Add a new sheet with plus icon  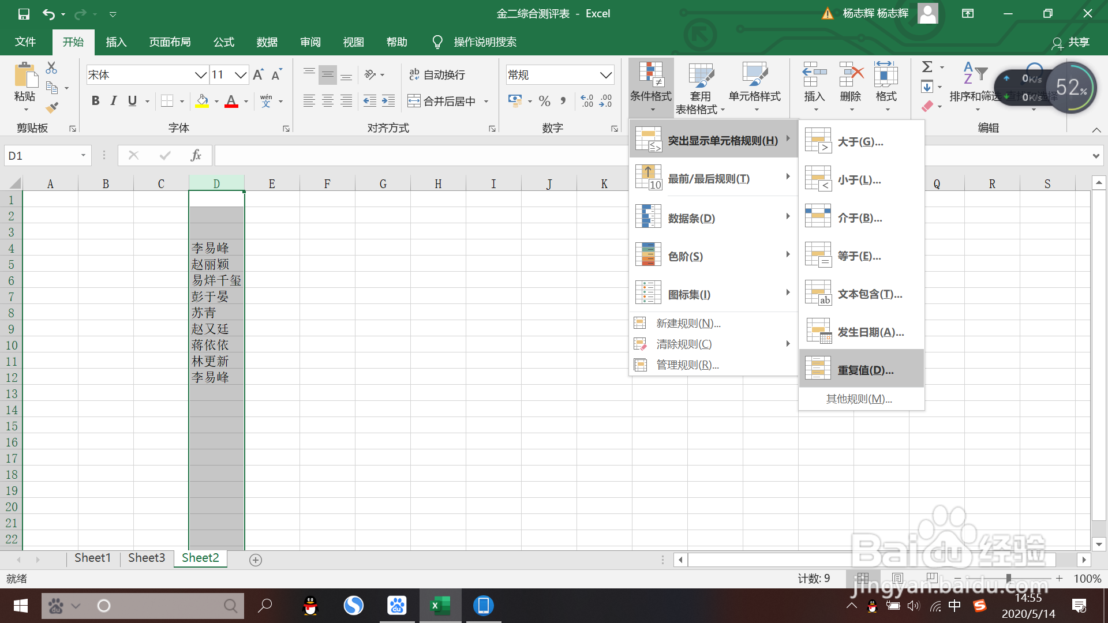pyautogui.click(x=256, y=560)
